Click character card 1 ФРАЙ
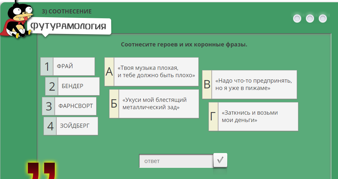The height and width of the screenshot is (179, 338). point(68,66)
